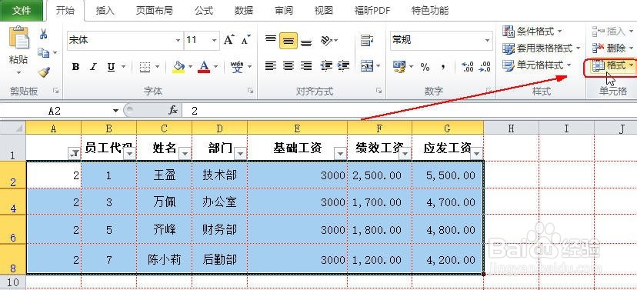Click the A2 Name Box field

pos(55,111)
